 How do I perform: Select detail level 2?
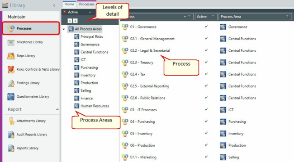[75, 21]
